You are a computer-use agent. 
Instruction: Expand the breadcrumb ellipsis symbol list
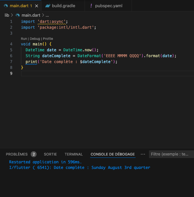(x=47, y=15)
